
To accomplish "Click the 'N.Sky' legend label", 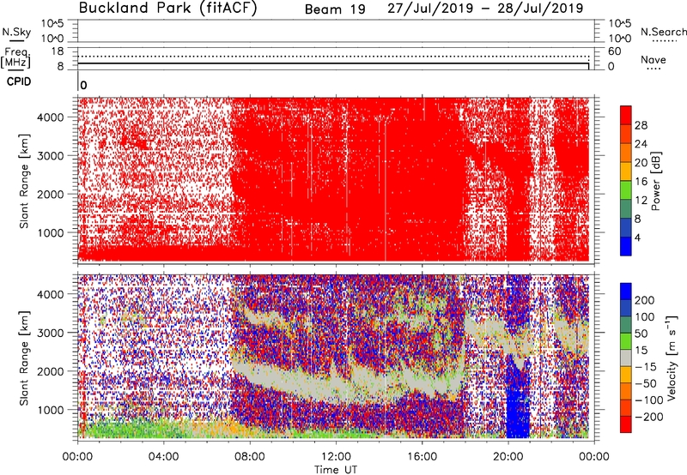I will (16, 33).
